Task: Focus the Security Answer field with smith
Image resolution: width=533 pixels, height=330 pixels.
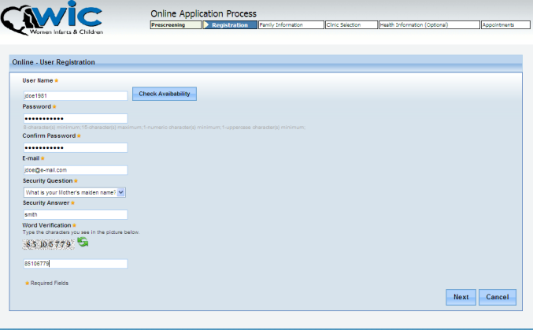Action: click(75, 213)
